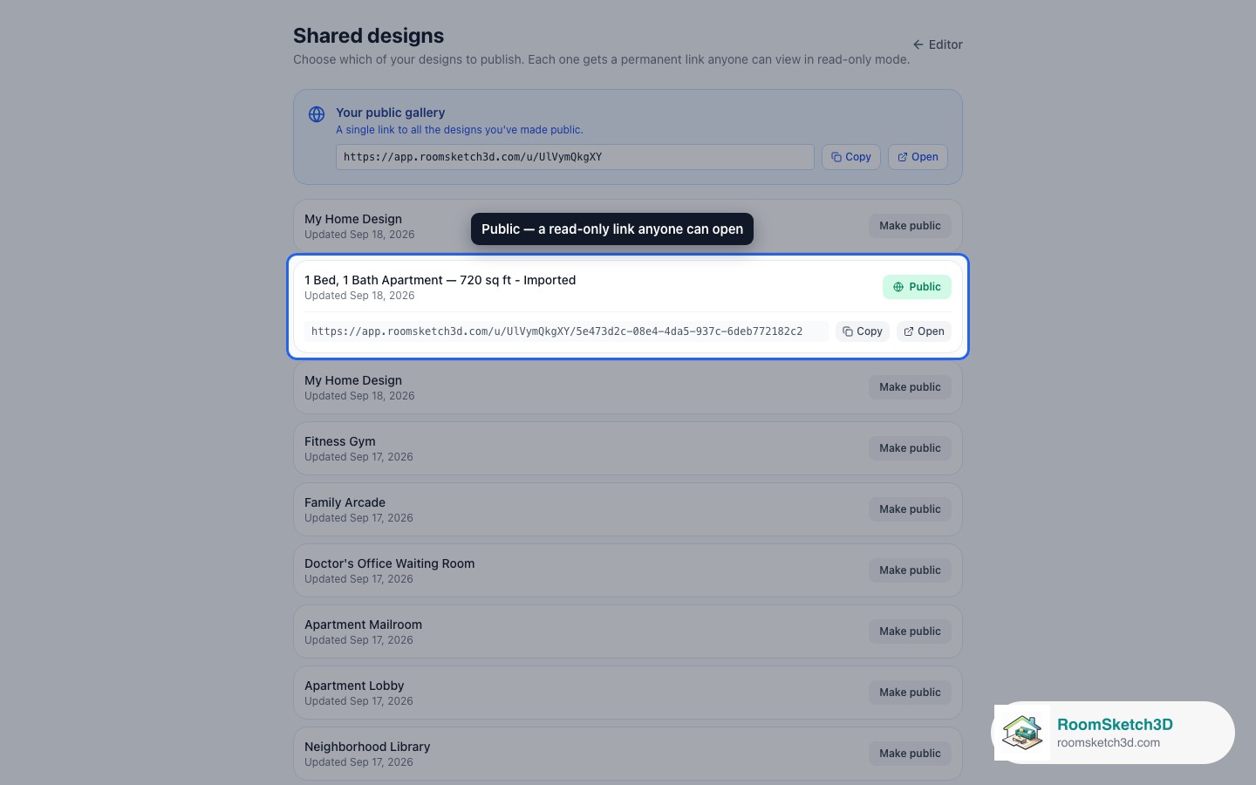Copy the public gallery link
Viewport: 1256px width, 785px height.
pos(851,157)
